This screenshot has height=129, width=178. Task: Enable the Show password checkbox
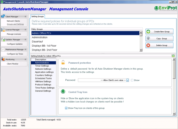132,80
